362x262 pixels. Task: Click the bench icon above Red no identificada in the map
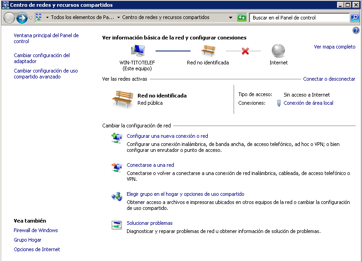tap(208, 51)
